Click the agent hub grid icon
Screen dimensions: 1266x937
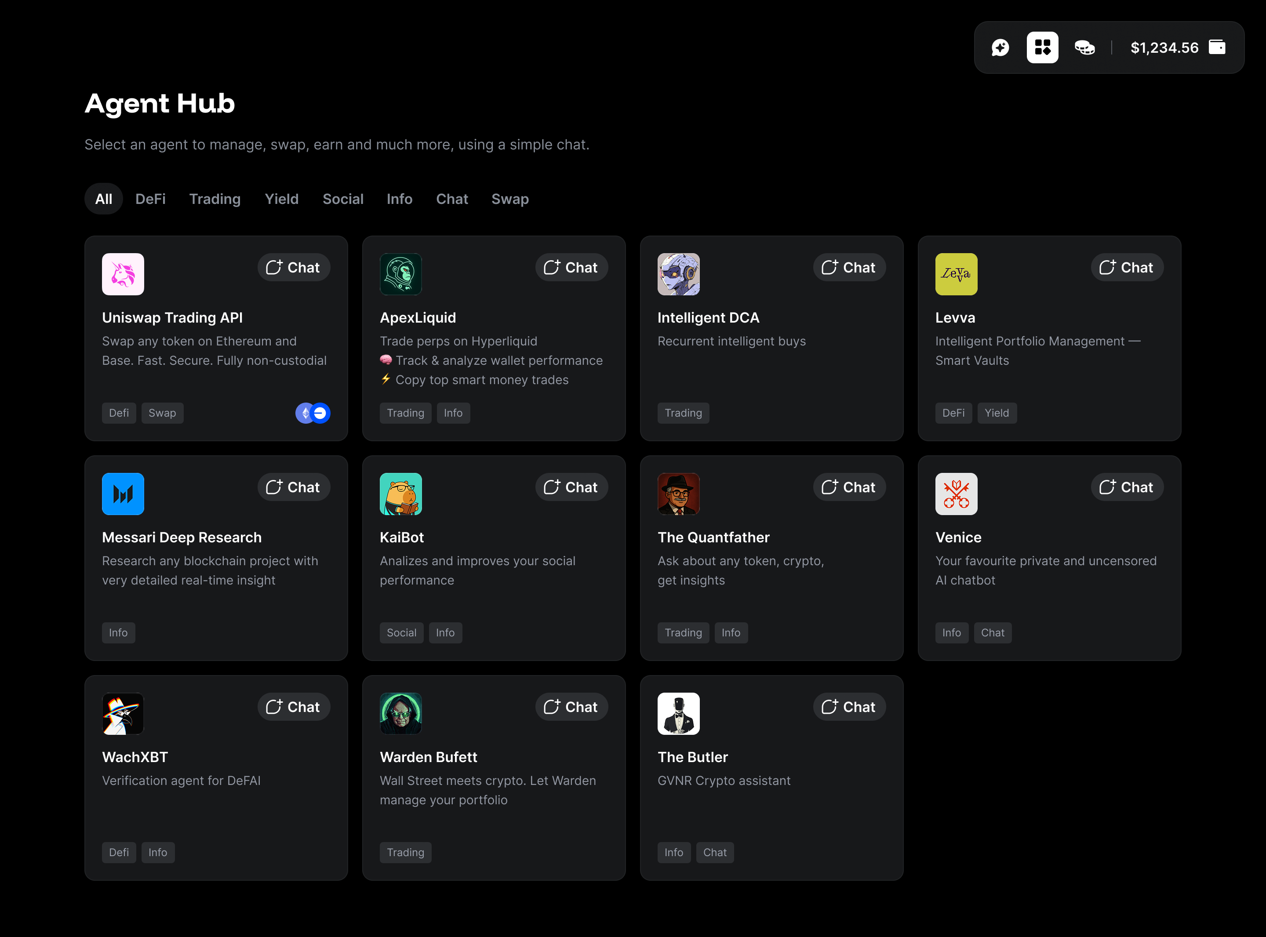pyautogui.click(x=1042, y=47)
